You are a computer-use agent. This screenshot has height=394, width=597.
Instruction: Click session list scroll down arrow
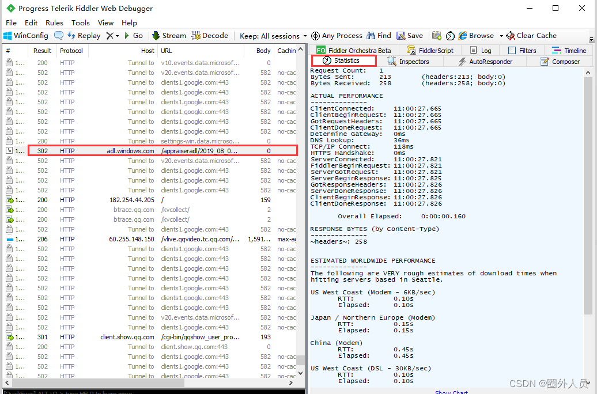[x=300, y=373]
